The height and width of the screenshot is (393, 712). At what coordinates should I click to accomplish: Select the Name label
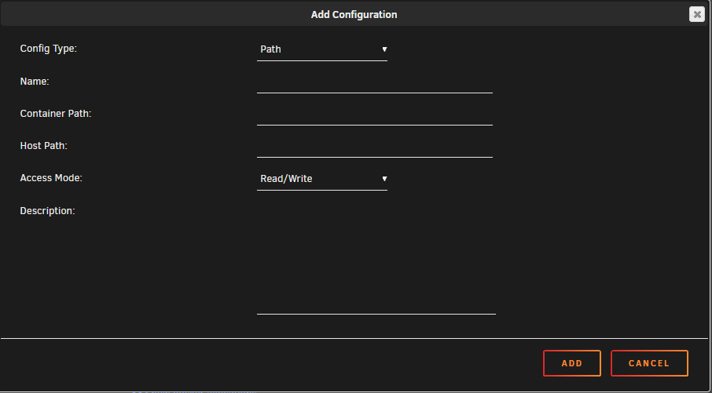35,82
